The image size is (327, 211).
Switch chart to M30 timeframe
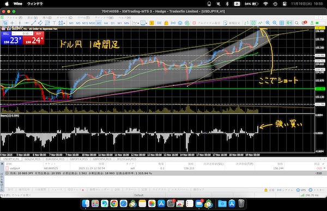[x=92, y=23]
